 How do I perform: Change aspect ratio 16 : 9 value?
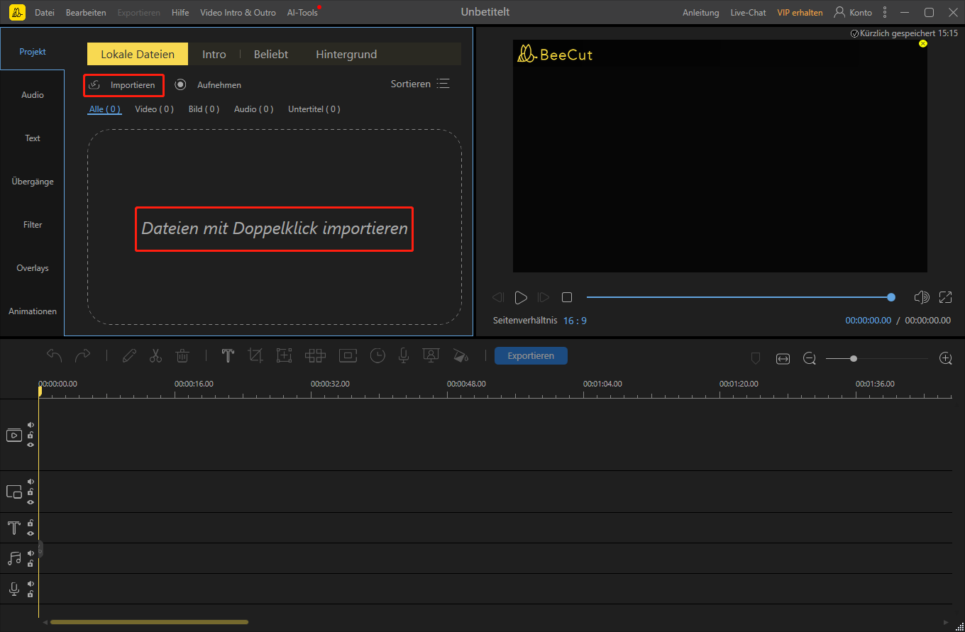click(x=575, y=321)
